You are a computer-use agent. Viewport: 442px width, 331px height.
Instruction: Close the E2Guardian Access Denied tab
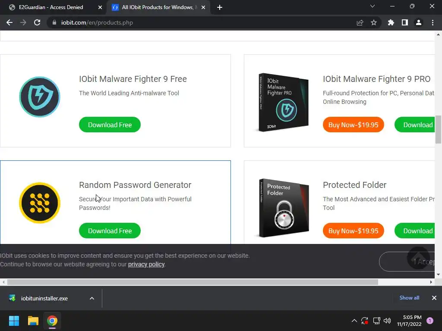[x=100, y=7]
